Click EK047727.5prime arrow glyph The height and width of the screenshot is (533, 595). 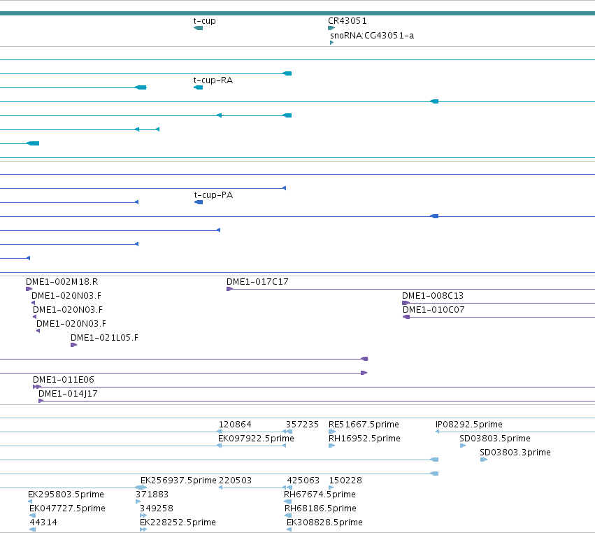[x=32, y=516]
